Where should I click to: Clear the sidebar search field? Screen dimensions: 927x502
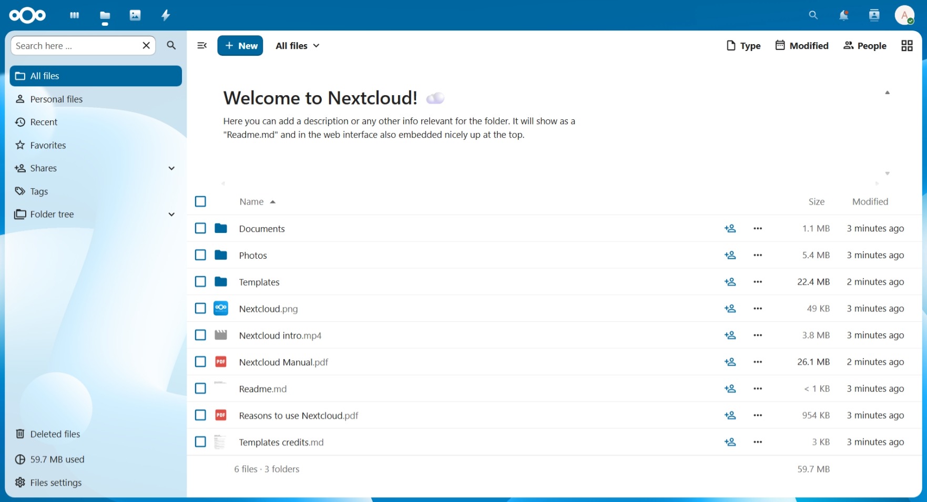coord(146,46)
